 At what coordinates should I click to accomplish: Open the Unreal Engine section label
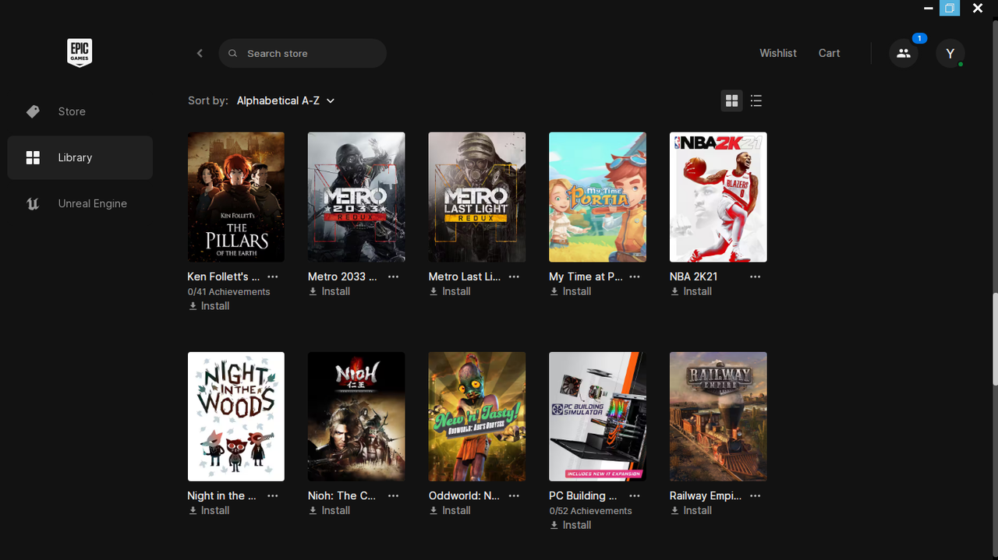[x=93, y=203]
